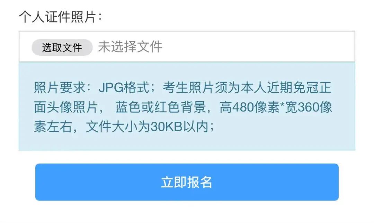This screenshot has width=374, height=223.
Task: Click the blank bottom area of the blue notice box
Action: (x=187, y=142)
